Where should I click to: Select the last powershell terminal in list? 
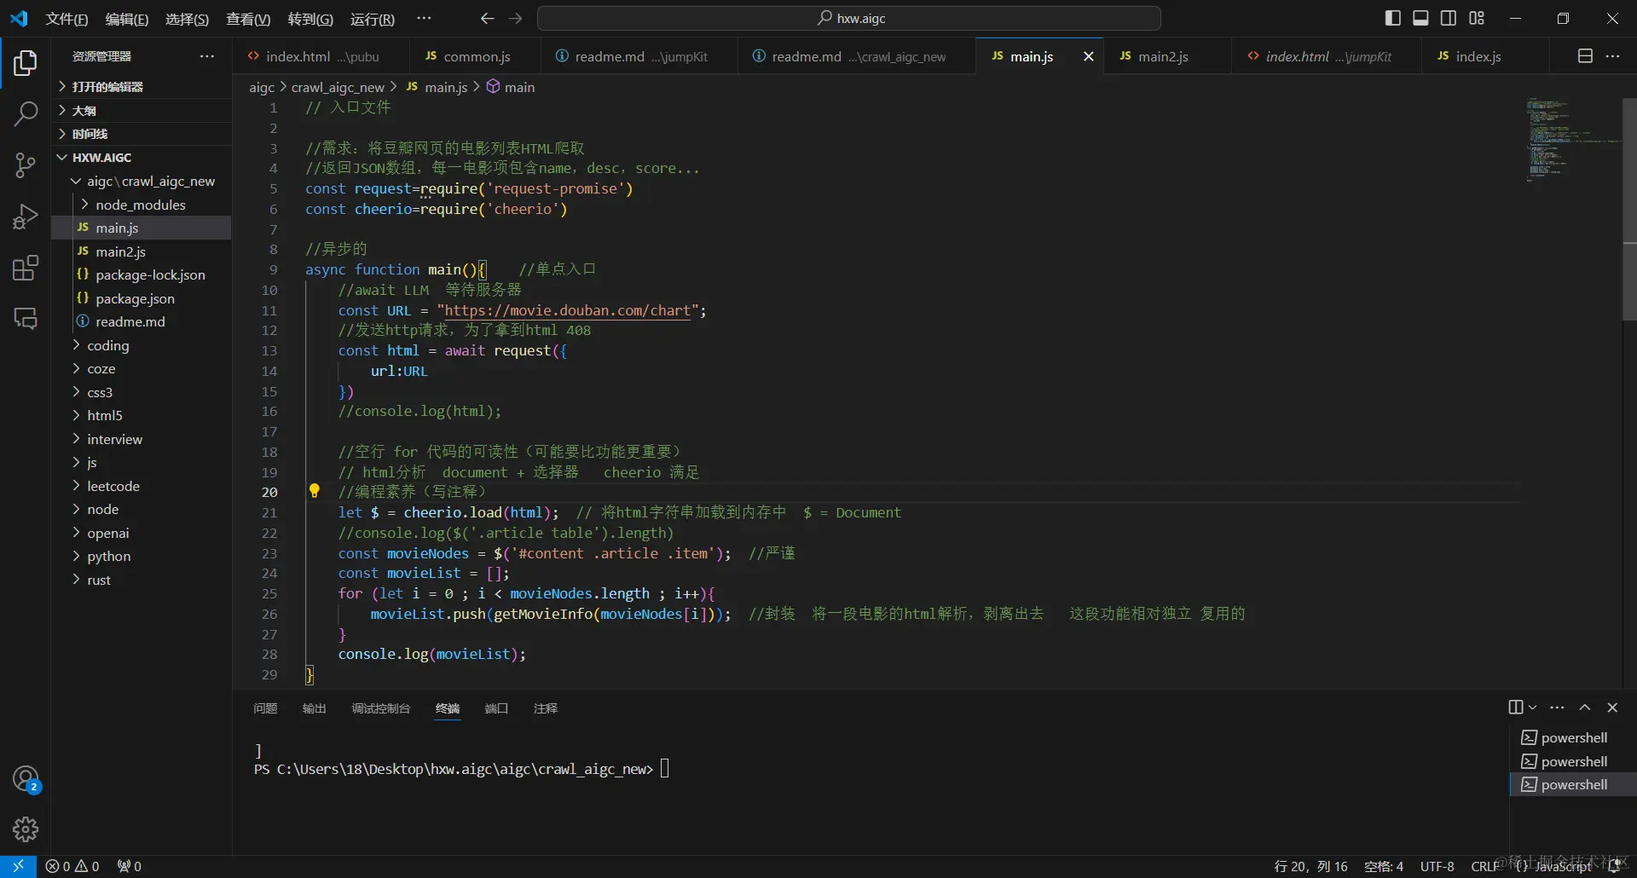click(x=1573, y=784)
